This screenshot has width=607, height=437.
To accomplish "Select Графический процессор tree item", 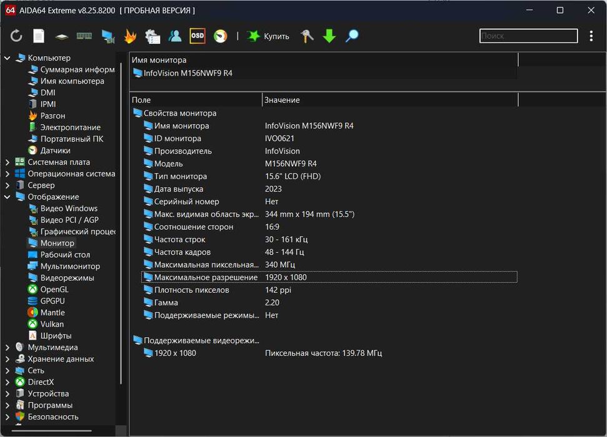I will tap(72, 232).
